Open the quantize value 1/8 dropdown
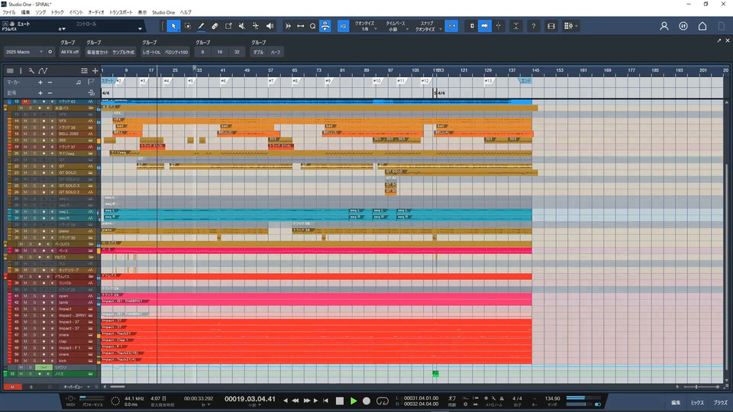The width and height of the screenshot is (733, 412). point(366,29)
